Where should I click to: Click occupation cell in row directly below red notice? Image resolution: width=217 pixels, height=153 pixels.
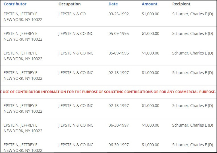pos(76,106)
